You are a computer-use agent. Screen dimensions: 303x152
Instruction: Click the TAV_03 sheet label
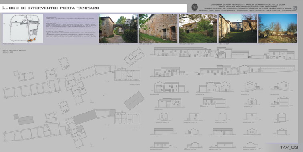289,147
